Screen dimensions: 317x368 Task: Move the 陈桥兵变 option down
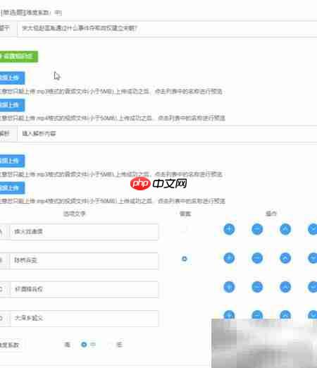pos(313,258)
